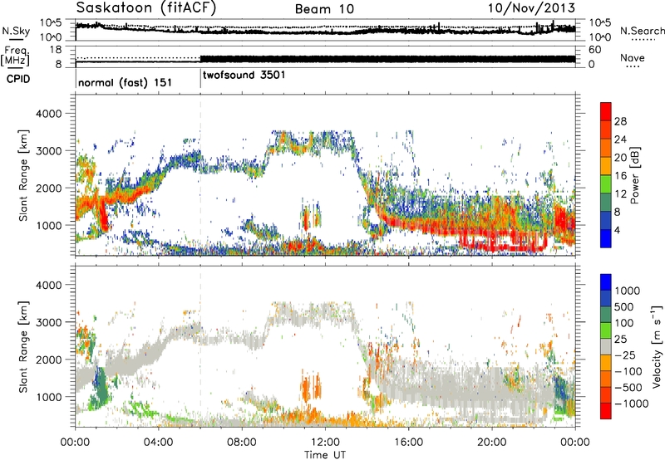Image resolution: width=665 pixels, height=460 pixels.
Task: Click the dashed CPID change line in power panel
Action: (200, 174)
